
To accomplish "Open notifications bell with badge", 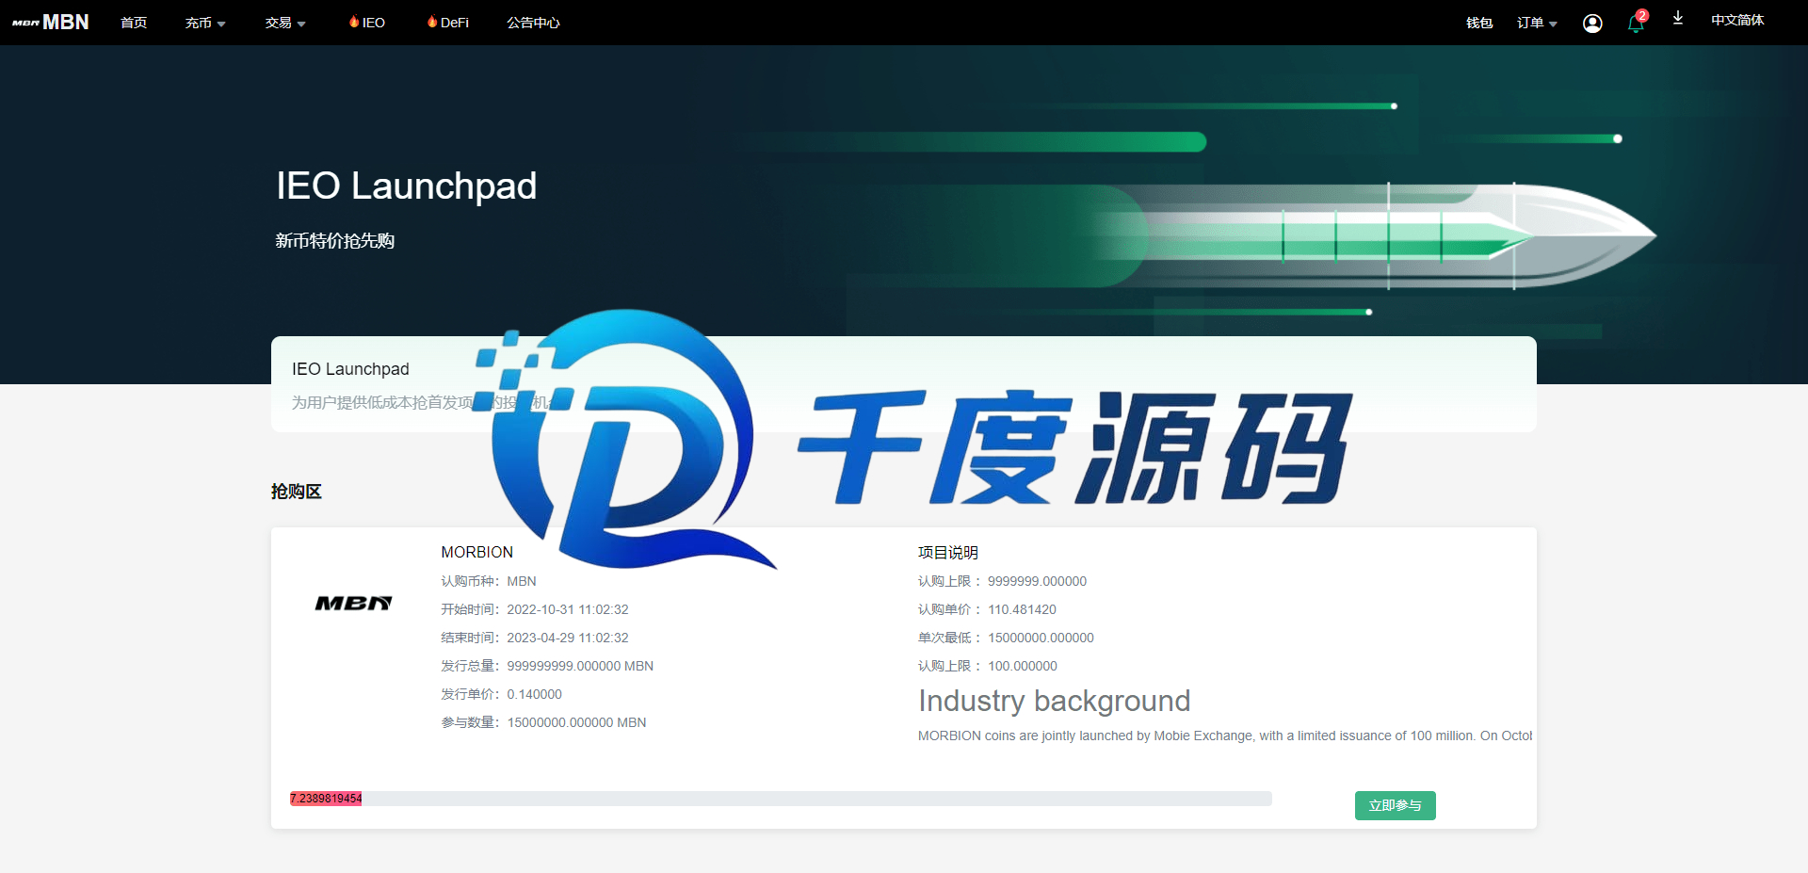I will pyautogui.click(x=1637, y=22).
